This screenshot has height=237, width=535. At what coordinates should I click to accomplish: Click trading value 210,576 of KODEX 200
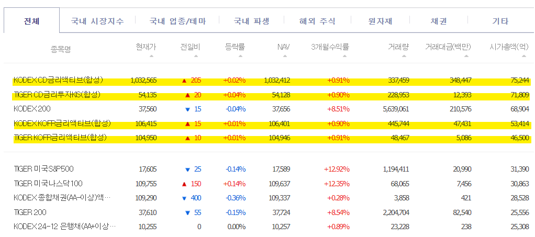tap(460, 109)
